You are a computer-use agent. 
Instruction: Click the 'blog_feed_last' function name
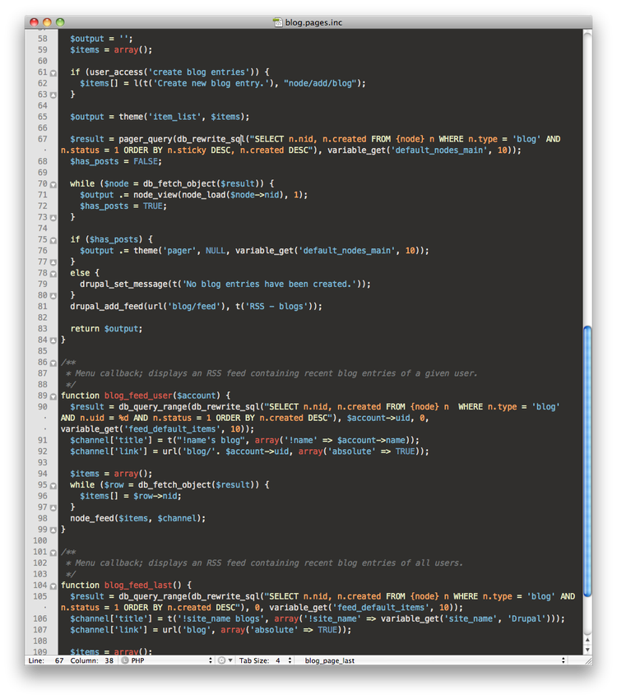138,586
